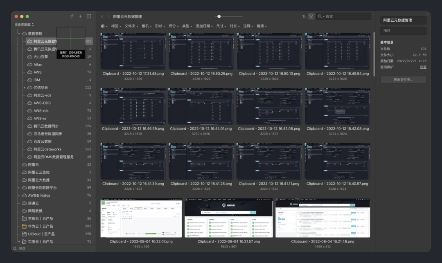442x263 pixels.
Task: Open the 时长 filter dropdown
Action: 235,26
